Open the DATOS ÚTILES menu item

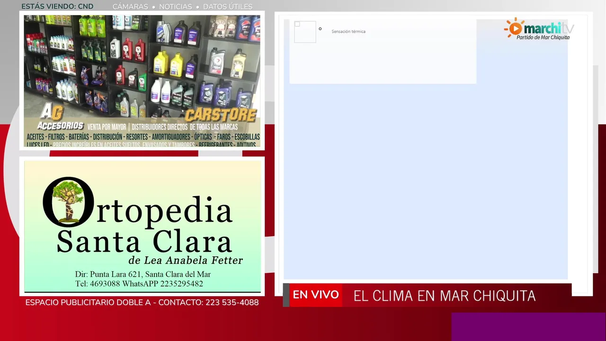click(x=228, y=7)
